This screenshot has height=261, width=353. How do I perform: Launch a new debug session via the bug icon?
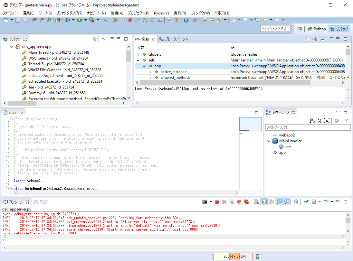pos(68,20)
